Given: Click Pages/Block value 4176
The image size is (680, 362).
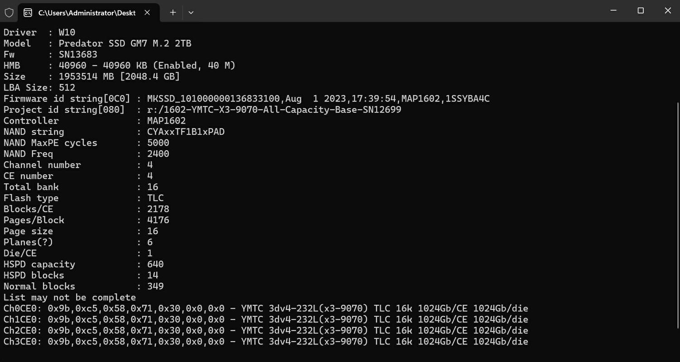Looking at the screenshot, I should [x=158, y=220].
